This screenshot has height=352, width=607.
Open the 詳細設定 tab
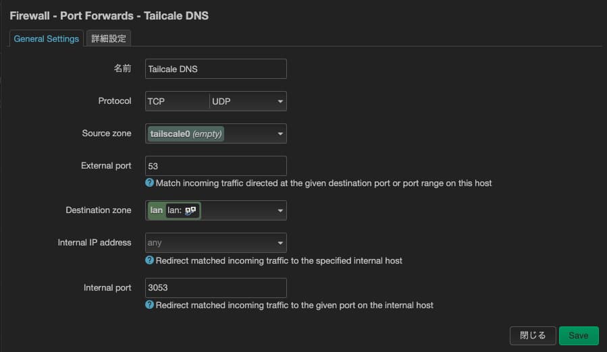(109, 38)
